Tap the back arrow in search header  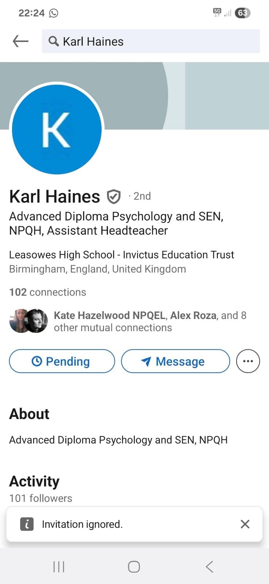pyautogui.click(x=20, y=41)
